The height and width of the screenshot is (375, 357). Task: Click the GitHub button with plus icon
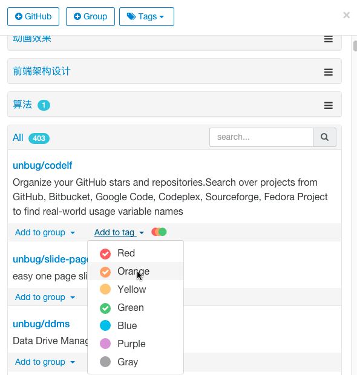click(33, 16)
